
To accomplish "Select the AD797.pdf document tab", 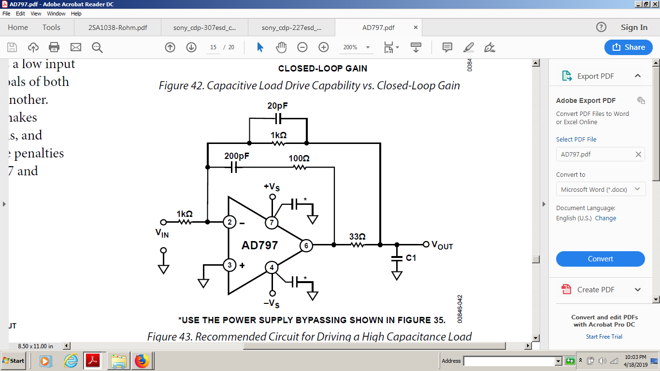I will pos(378,28).
